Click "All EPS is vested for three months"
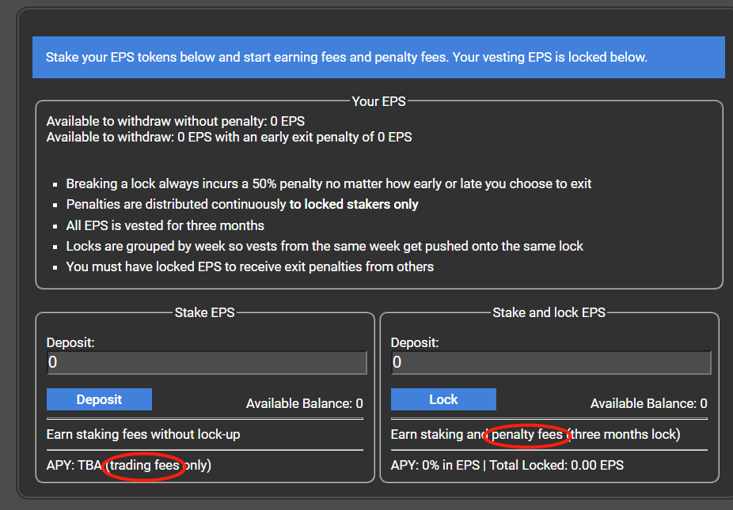This screenshot has width=733, height=510. [x=165, y=225]
